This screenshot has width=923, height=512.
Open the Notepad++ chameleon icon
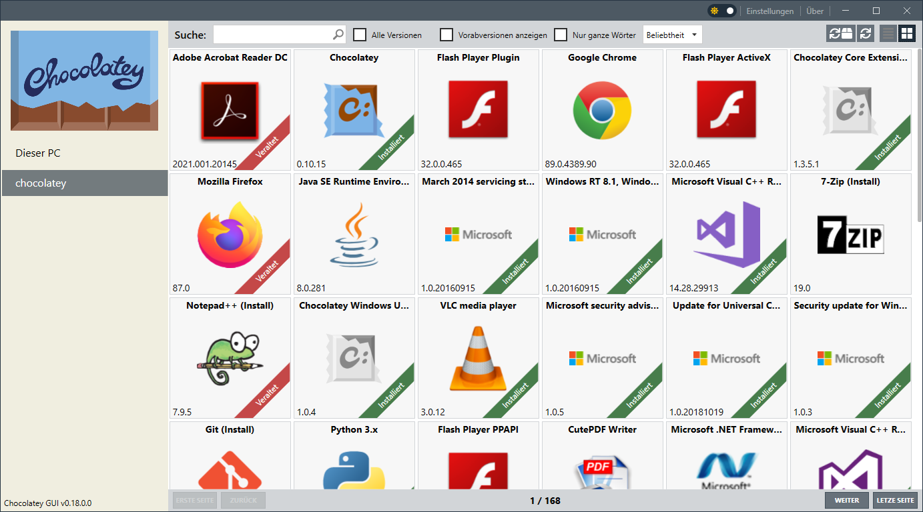[230, 358]
